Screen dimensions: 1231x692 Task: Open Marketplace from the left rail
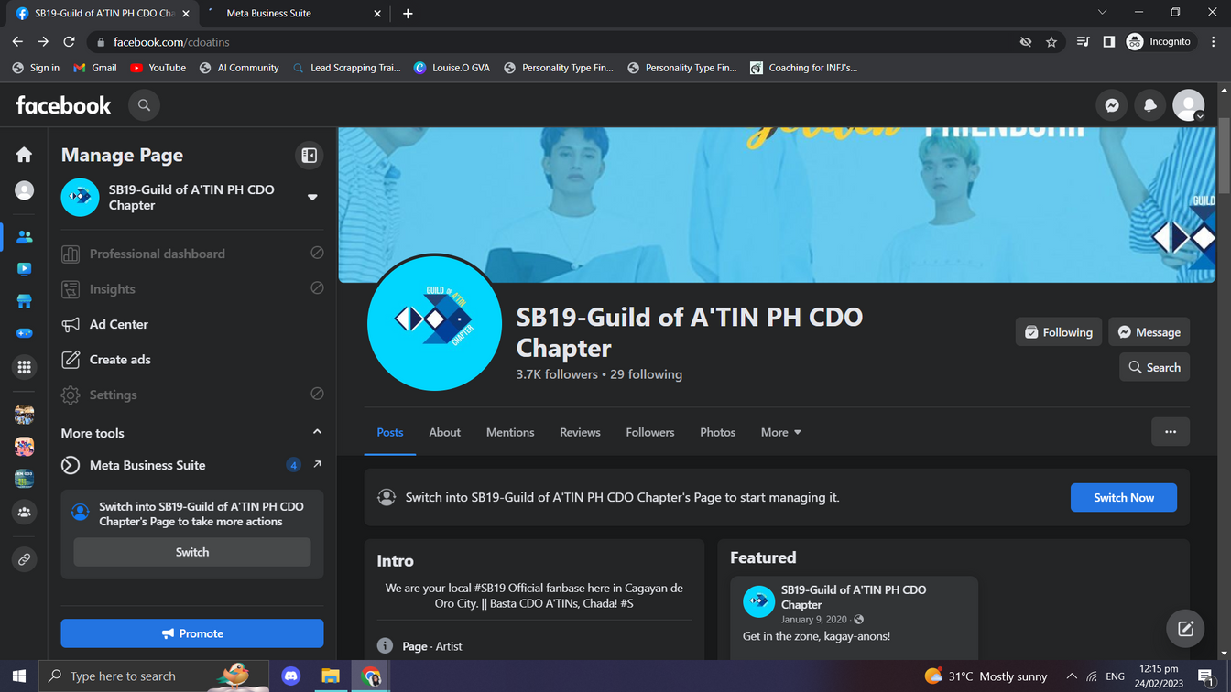click(x=24, y=301)
